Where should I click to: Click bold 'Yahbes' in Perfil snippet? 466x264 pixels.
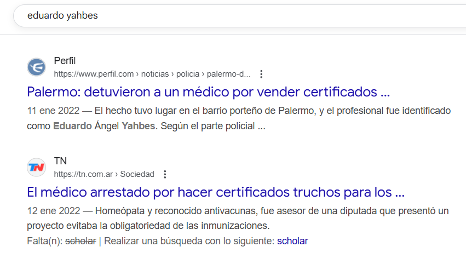point(139,126)
